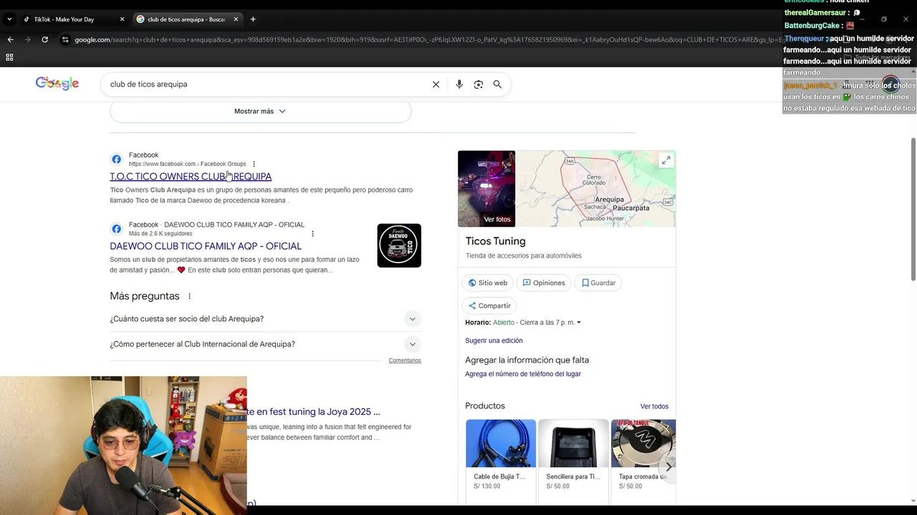Expand the map with the fullscreen icon

point(666,160)
